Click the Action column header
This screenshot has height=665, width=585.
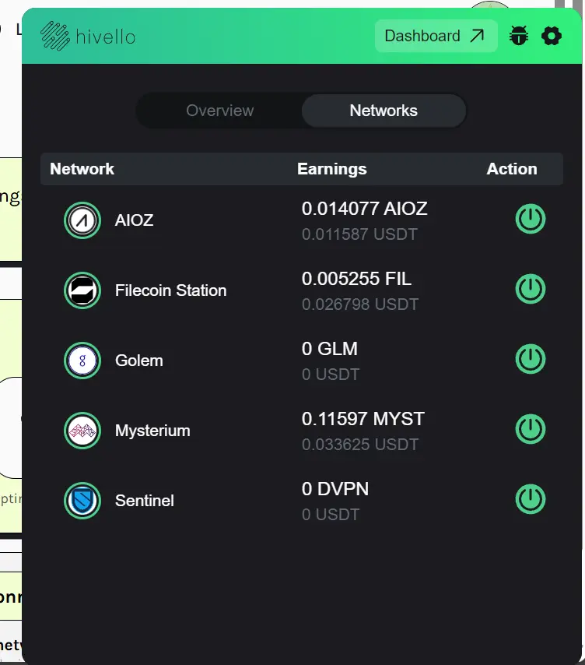512,169
